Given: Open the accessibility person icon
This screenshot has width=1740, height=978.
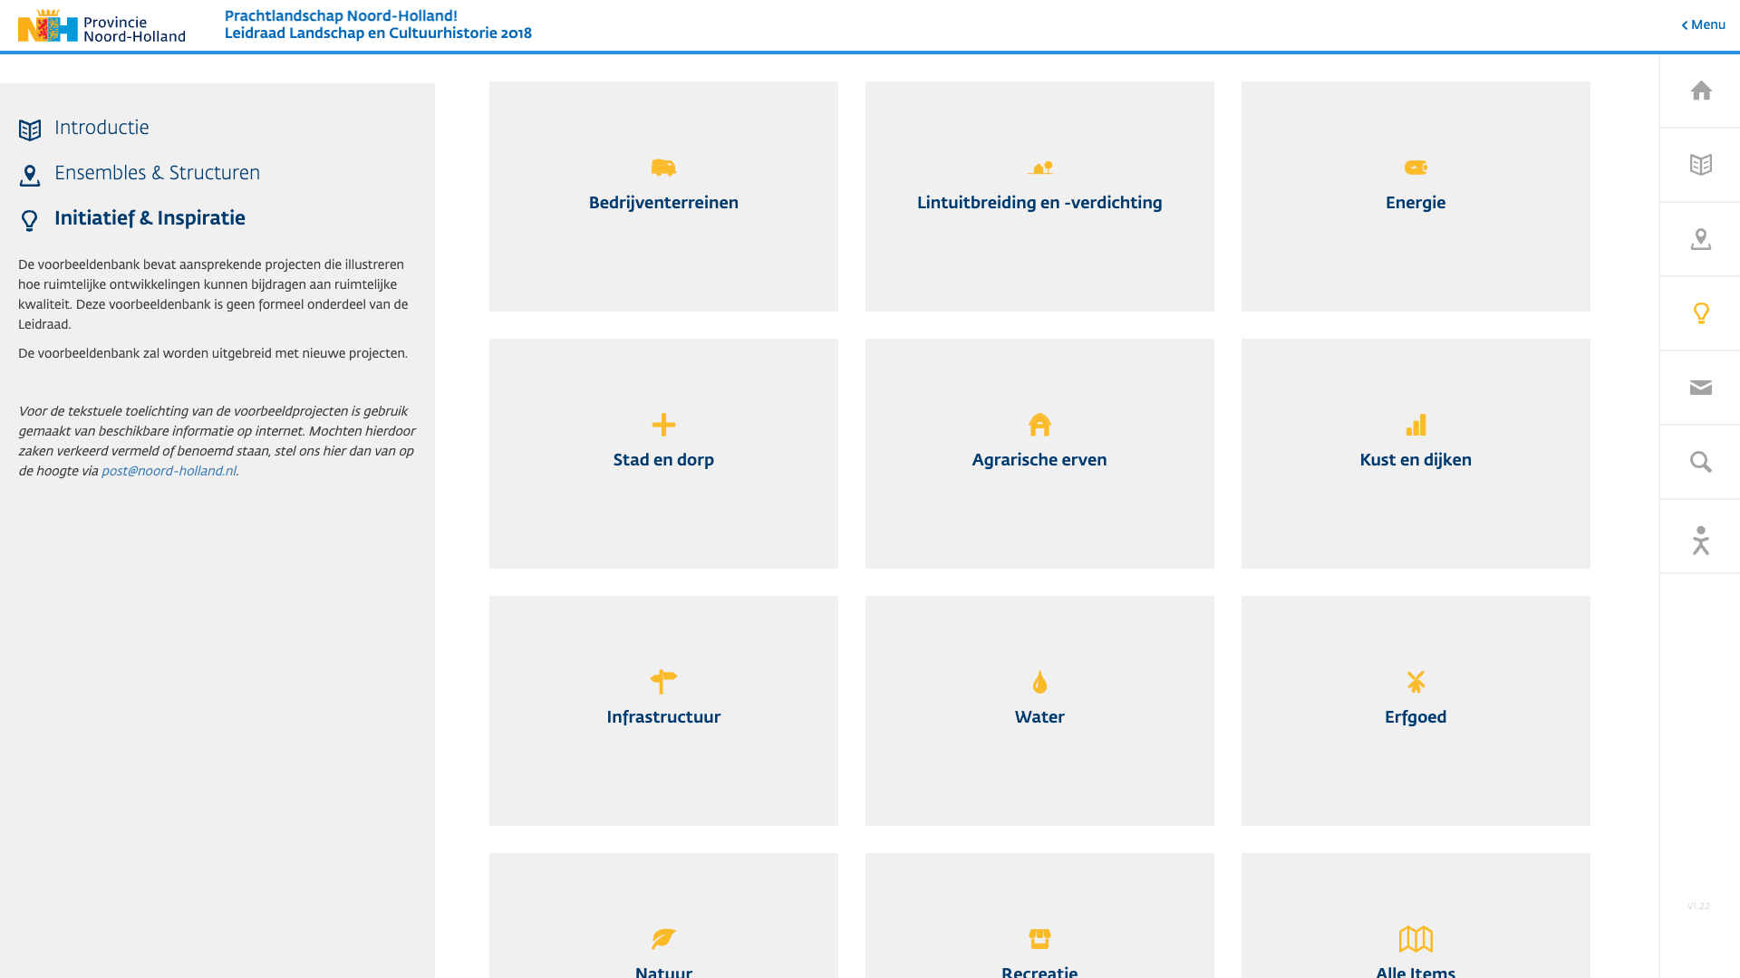Looking at the screenshot, I should pos(1701,540).
